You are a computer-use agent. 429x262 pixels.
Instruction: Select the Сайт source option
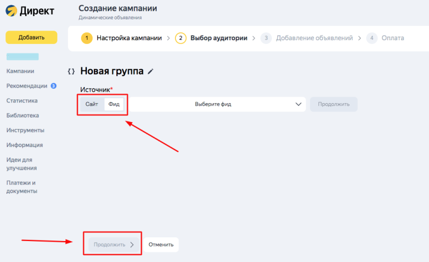(x=92, y=104)
